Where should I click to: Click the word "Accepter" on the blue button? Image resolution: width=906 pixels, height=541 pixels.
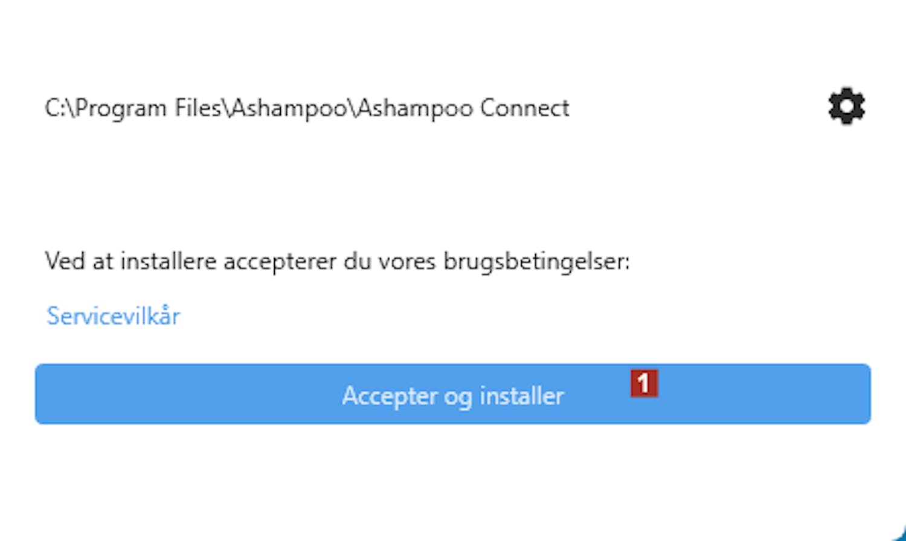[390, 396]
